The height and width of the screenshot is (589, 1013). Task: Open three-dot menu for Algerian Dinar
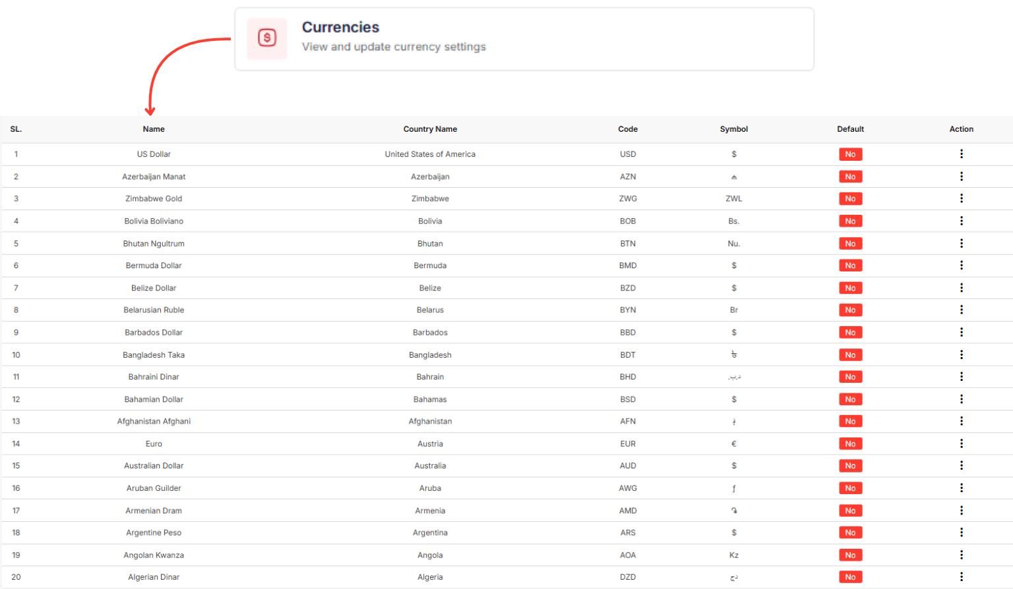(961, 576)
